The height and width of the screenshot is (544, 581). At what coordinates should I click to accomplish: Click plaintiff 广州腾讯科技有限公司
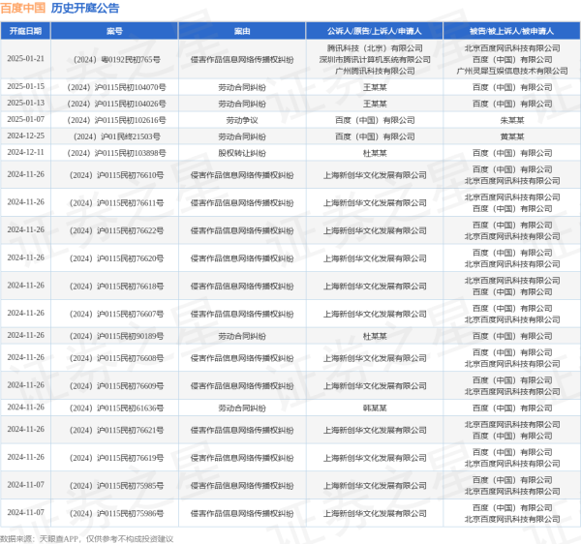tap(375, 71)
